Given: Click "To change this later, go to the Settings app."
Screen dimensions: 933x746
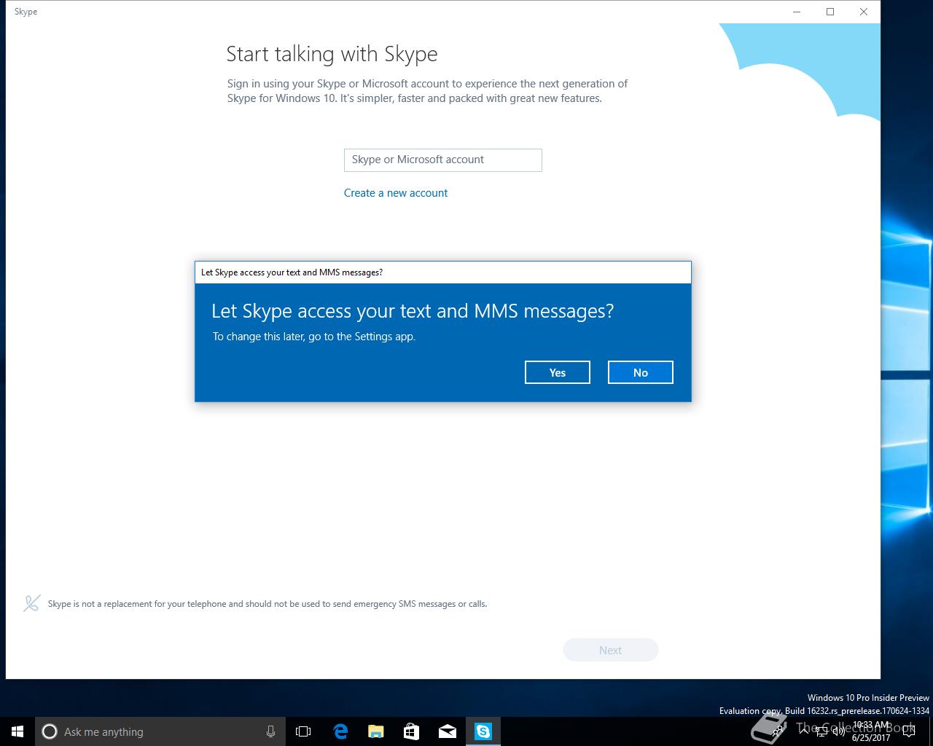Looking at the screenshot, I should pyautogui.click(x=314, y=337).
